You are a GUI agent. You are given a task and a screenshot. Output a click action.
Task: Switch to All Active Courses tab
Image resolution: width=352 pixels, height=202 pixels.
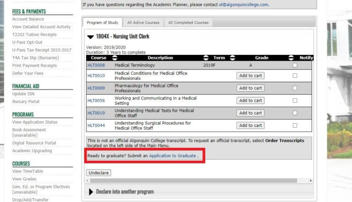pyautogui.click(x=143, y=22)
